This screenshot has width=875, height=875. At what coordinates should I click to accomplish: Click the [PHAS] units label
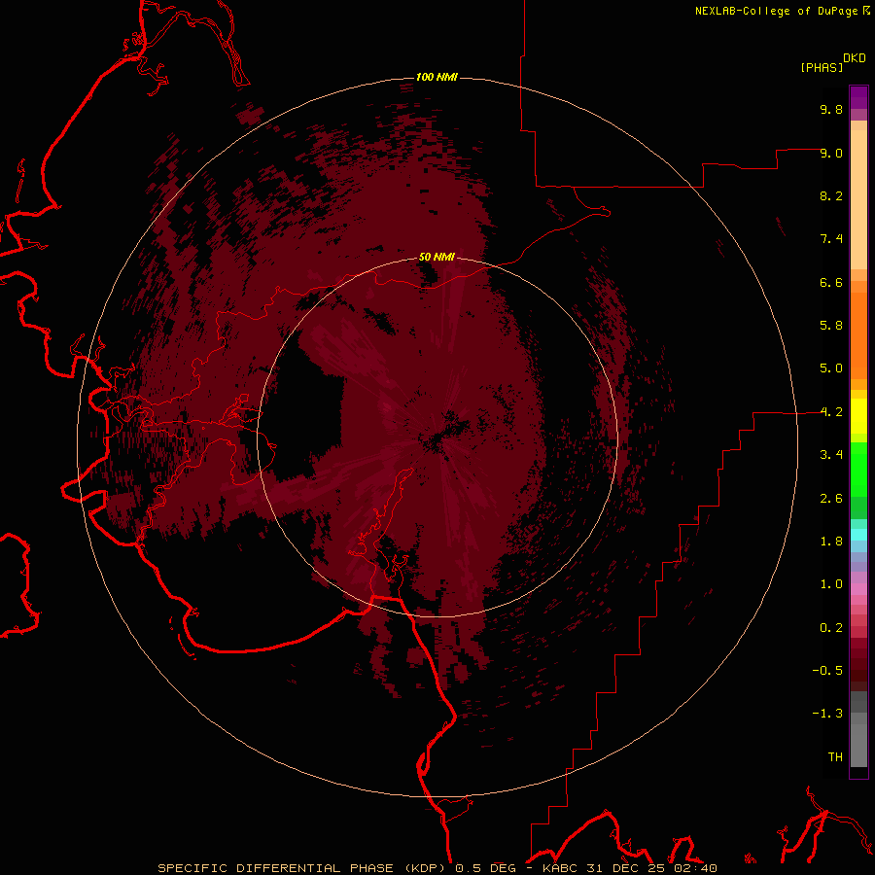(x=822, y=67)
